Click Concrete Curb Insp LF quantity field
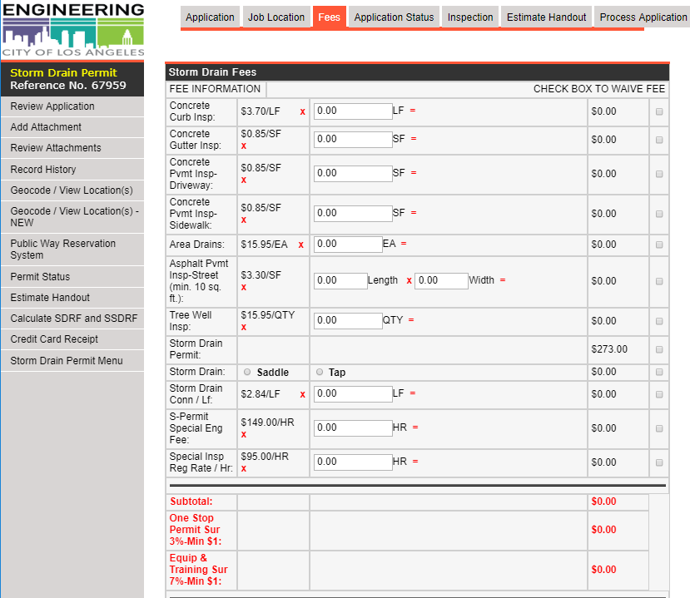The width and height of the screenshot is (690, 598). point(353,111)
